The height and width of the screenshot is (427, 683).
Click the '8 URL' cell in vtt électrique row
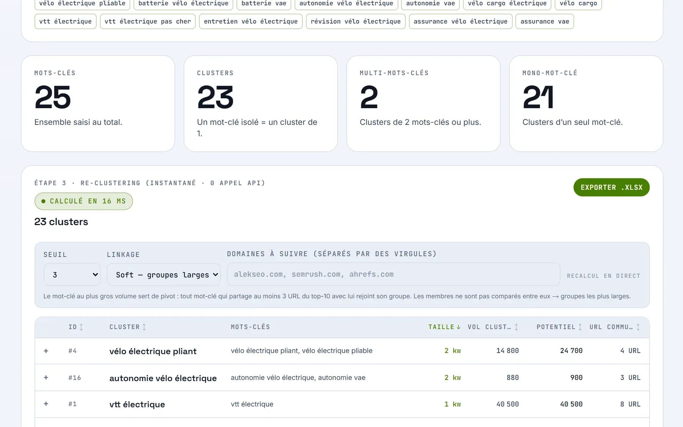pyautogui.click(x=630, y=404)
